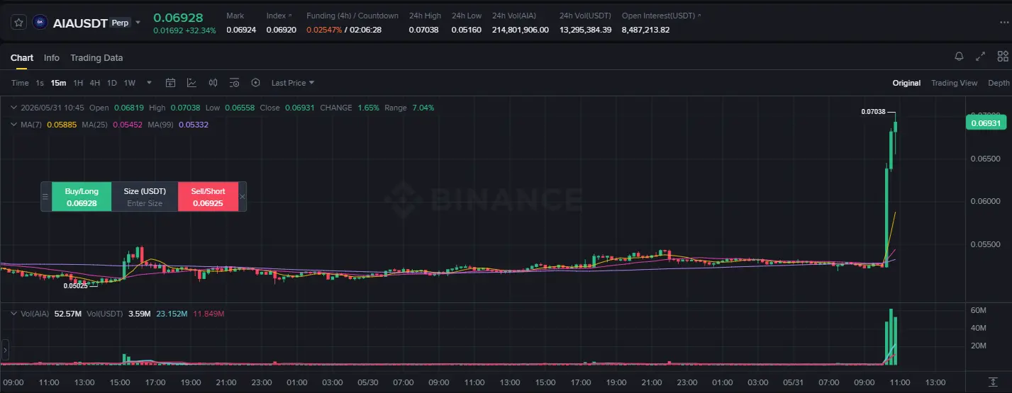
Task: Open the three-dots more options menu
Action: coord(1003,23)
